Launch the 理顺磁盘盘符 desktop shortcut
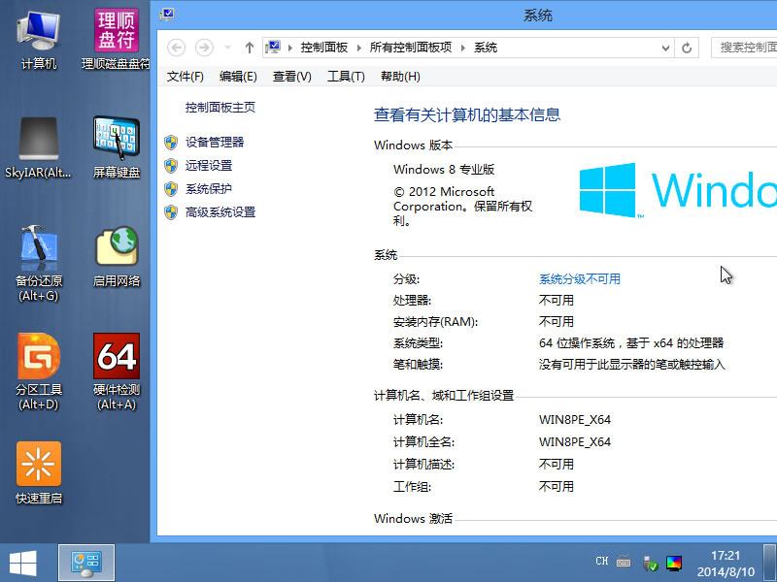The image size is (777, 582). pos(116,40)
